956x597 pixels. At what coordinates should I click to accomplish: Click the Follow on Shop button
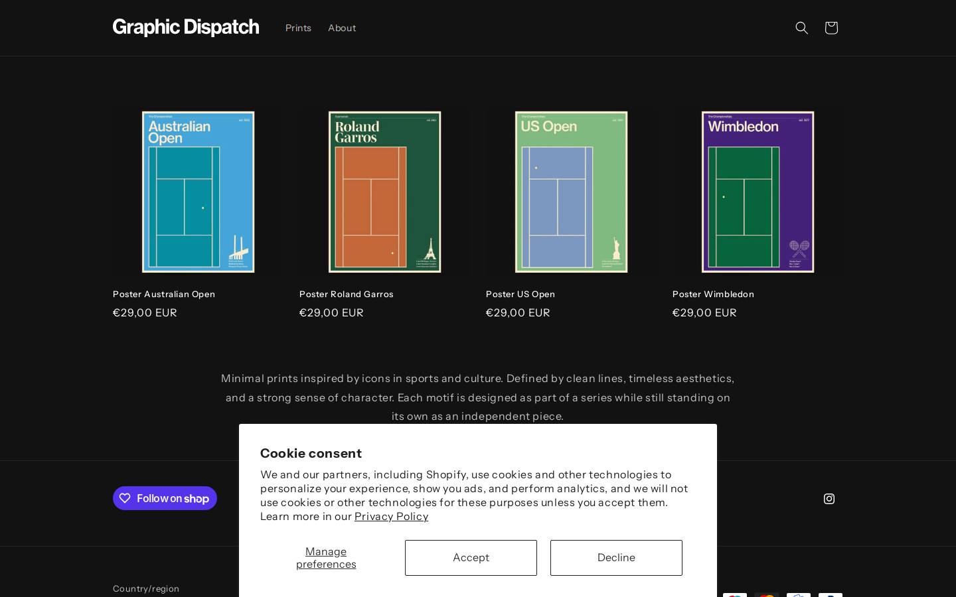click(x=165, y=498)
